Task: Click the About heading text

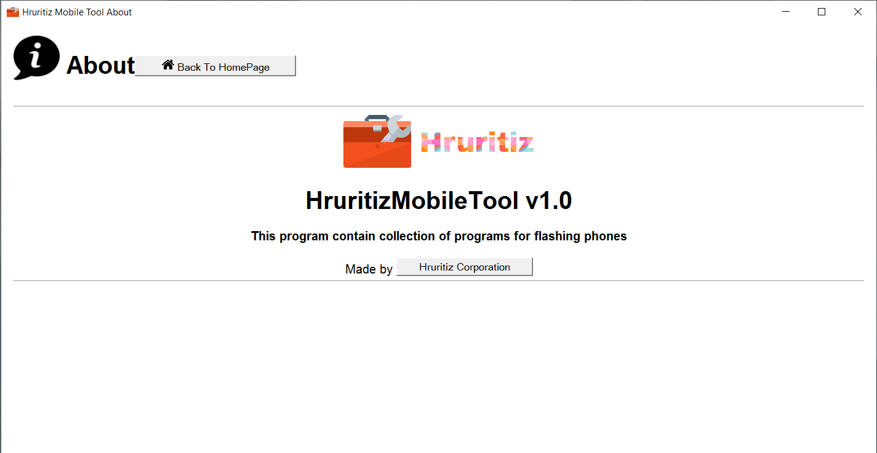Action: 100,66
